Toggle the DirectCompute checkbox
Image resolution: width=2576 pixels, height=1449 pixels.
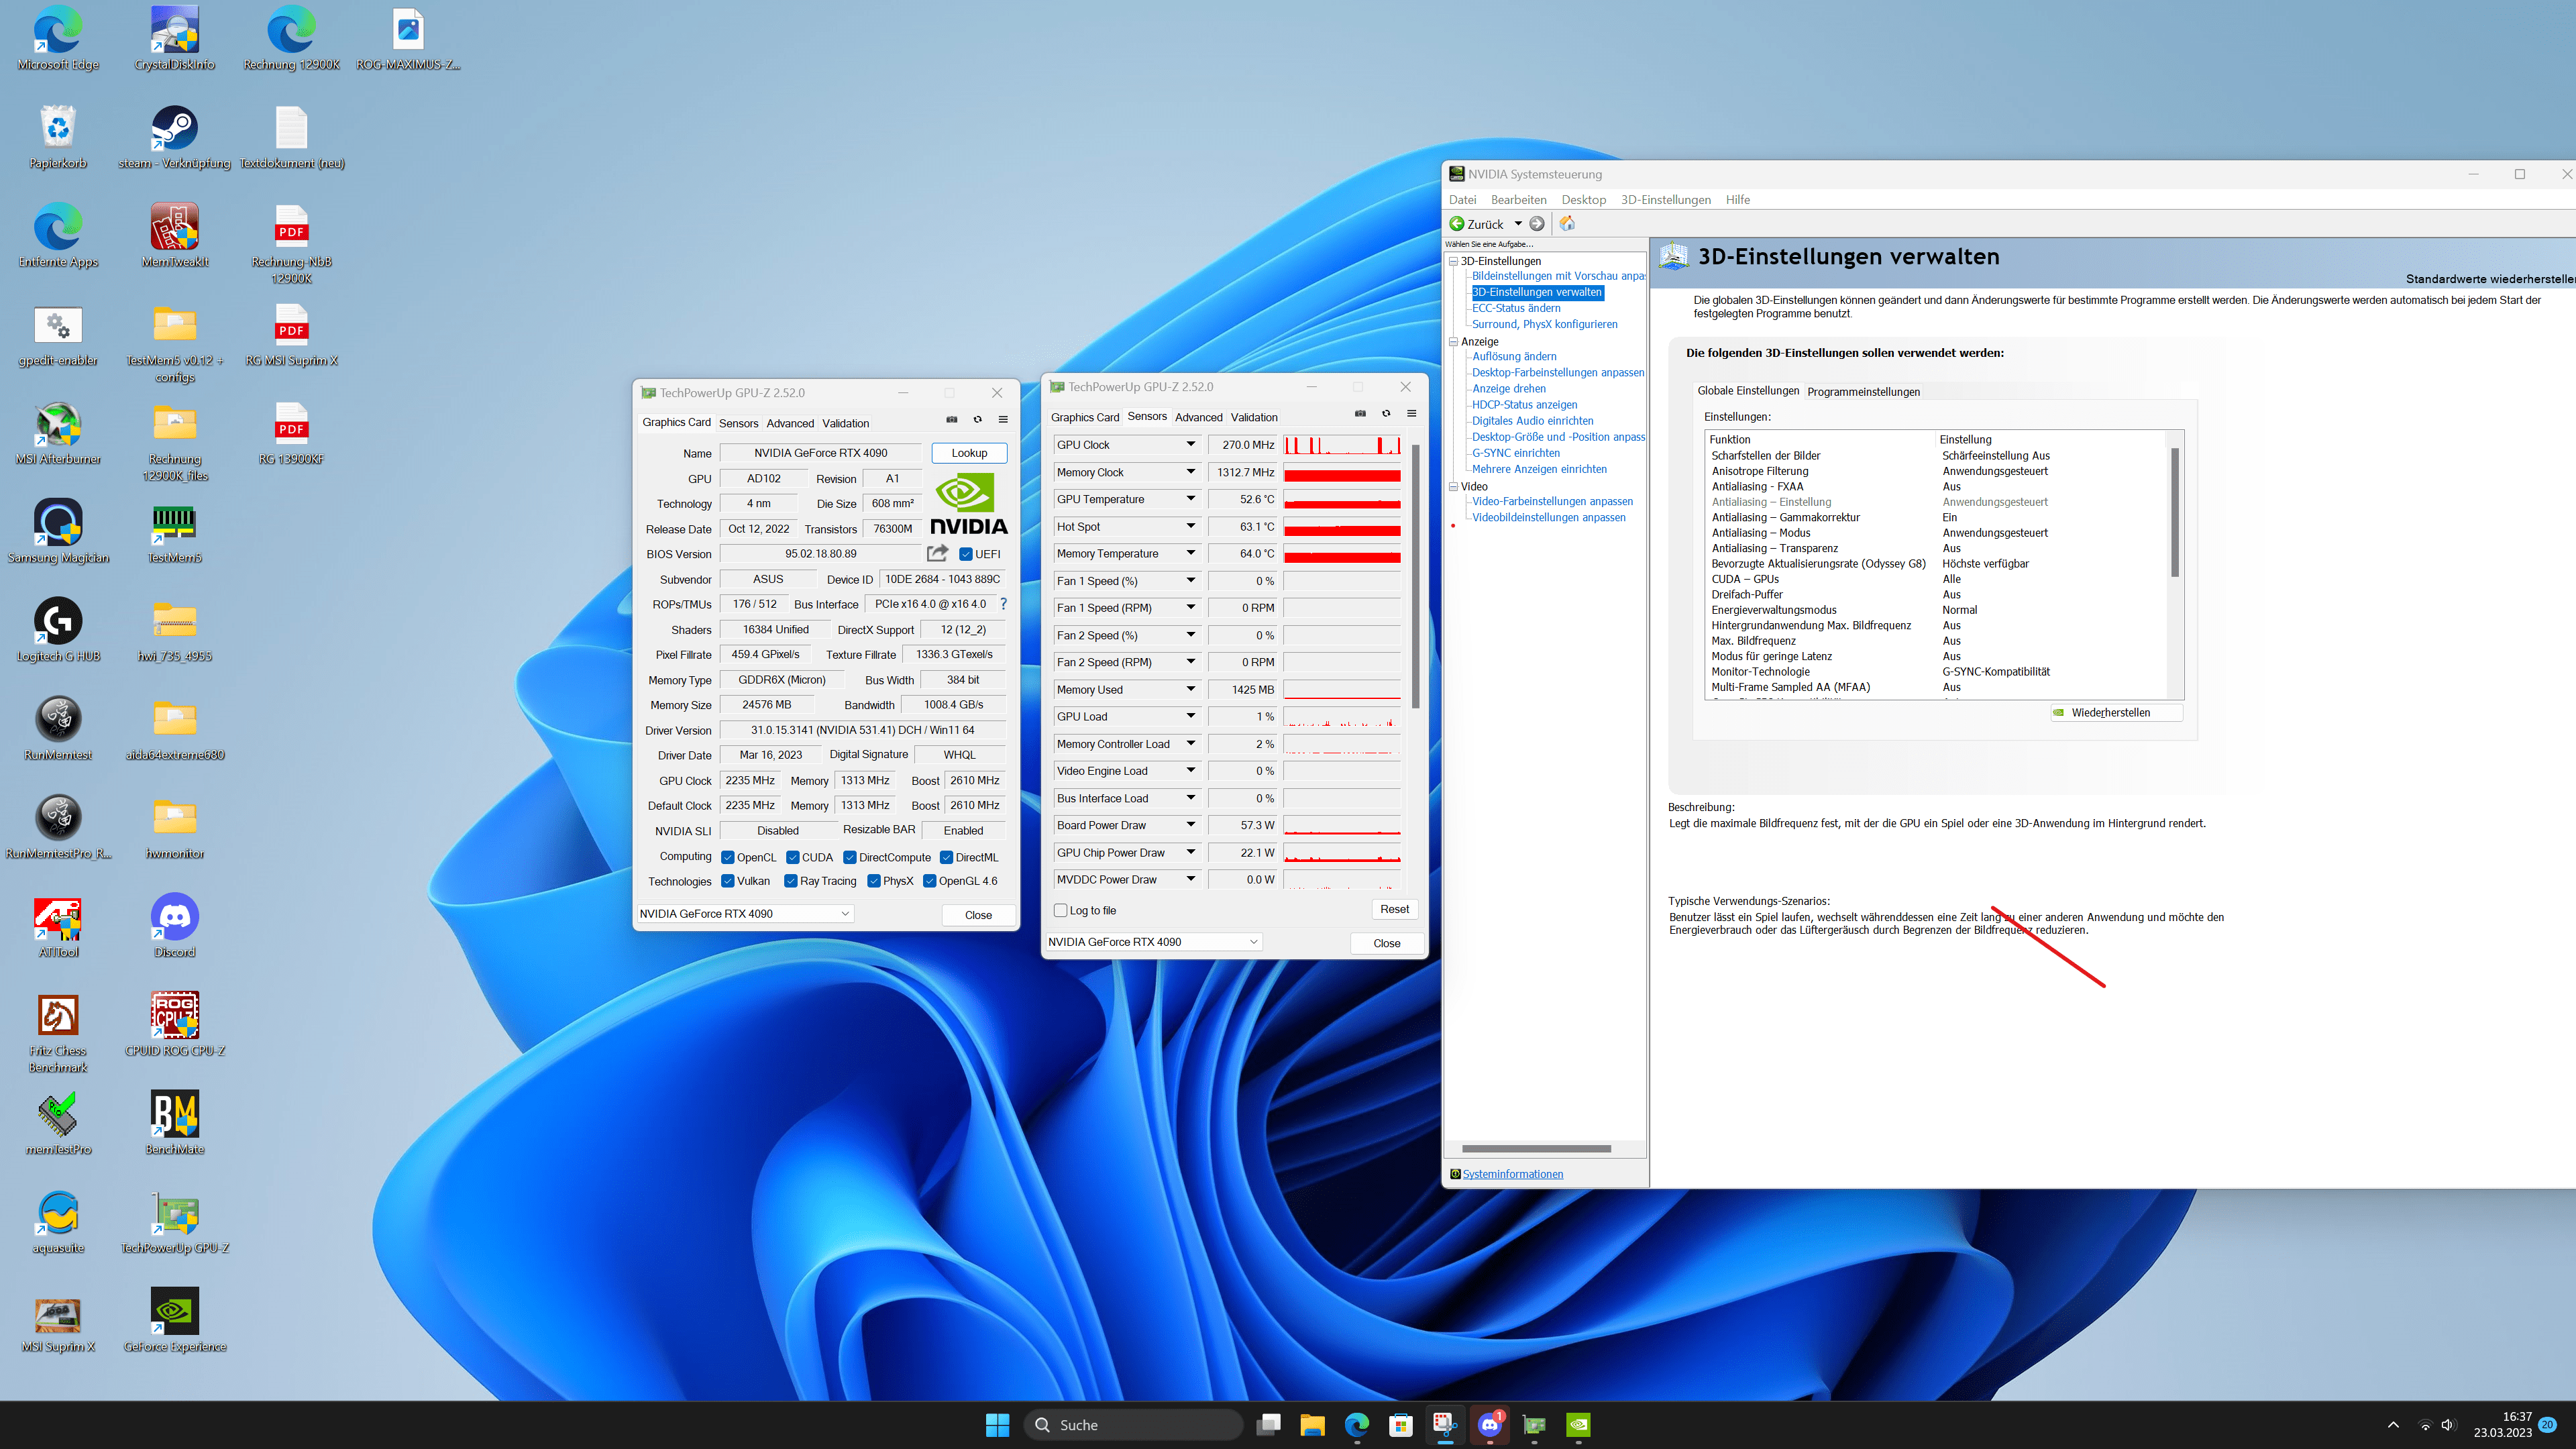coord(850,857)
